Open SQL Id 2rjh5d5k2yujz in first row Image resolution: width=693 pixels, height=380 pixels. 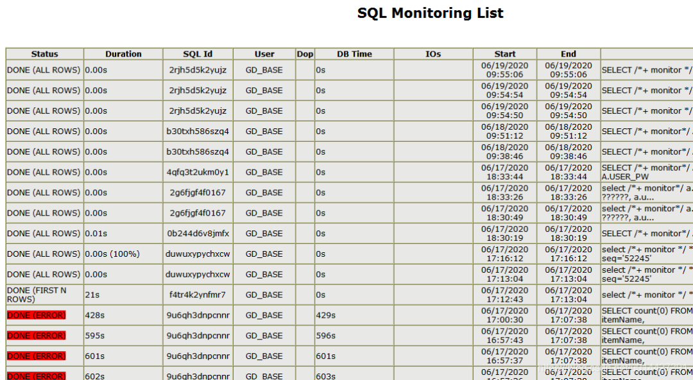(199, 70)
